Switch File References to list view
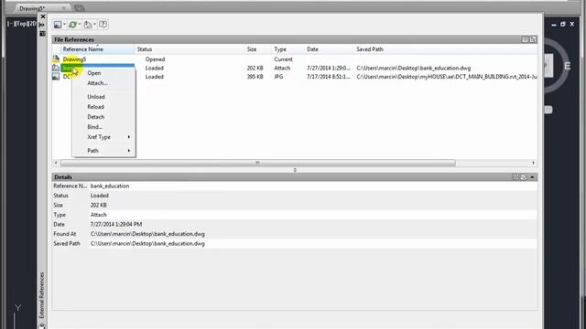The image size is (586, 329). [x=525, y=39]
